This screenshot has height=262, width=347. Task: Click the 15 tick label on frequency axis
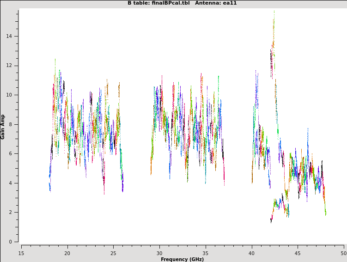[21, 253]
